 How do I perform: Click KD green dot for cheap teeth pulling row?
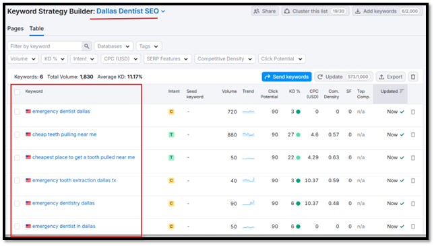point(298,134)
